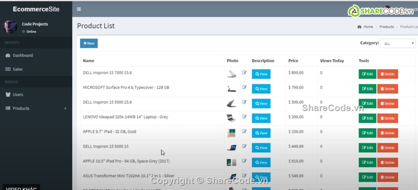Open the Dashboard menu item
Screen dimensions: 418x190
[36, 55]
